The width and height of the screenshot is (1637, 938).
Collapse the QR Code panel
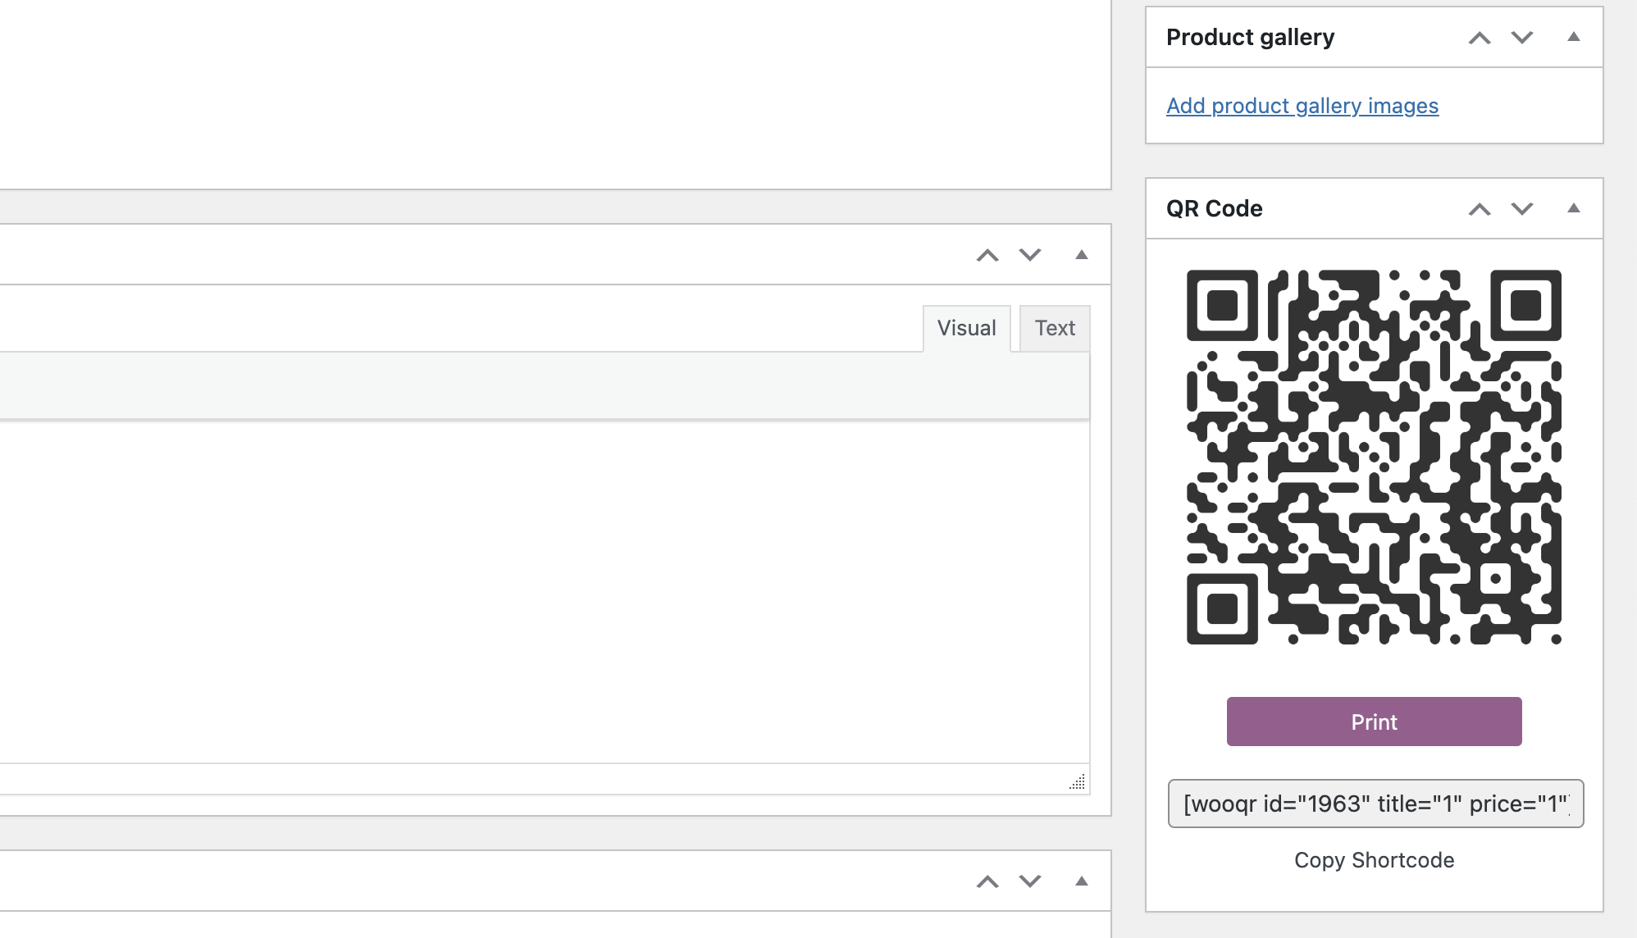point(1575,208)
